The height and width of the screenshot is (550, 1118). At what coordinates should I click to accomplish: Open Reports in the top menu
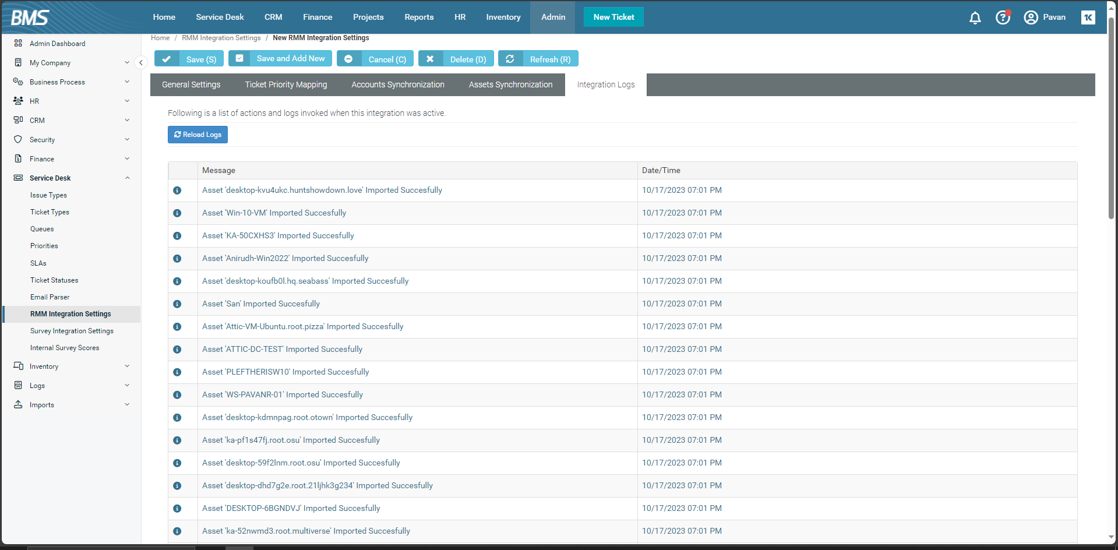coord(419,17)
